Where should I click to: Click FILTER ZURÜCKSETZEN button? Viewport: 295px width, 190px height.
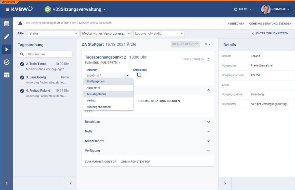pos(269,34)
